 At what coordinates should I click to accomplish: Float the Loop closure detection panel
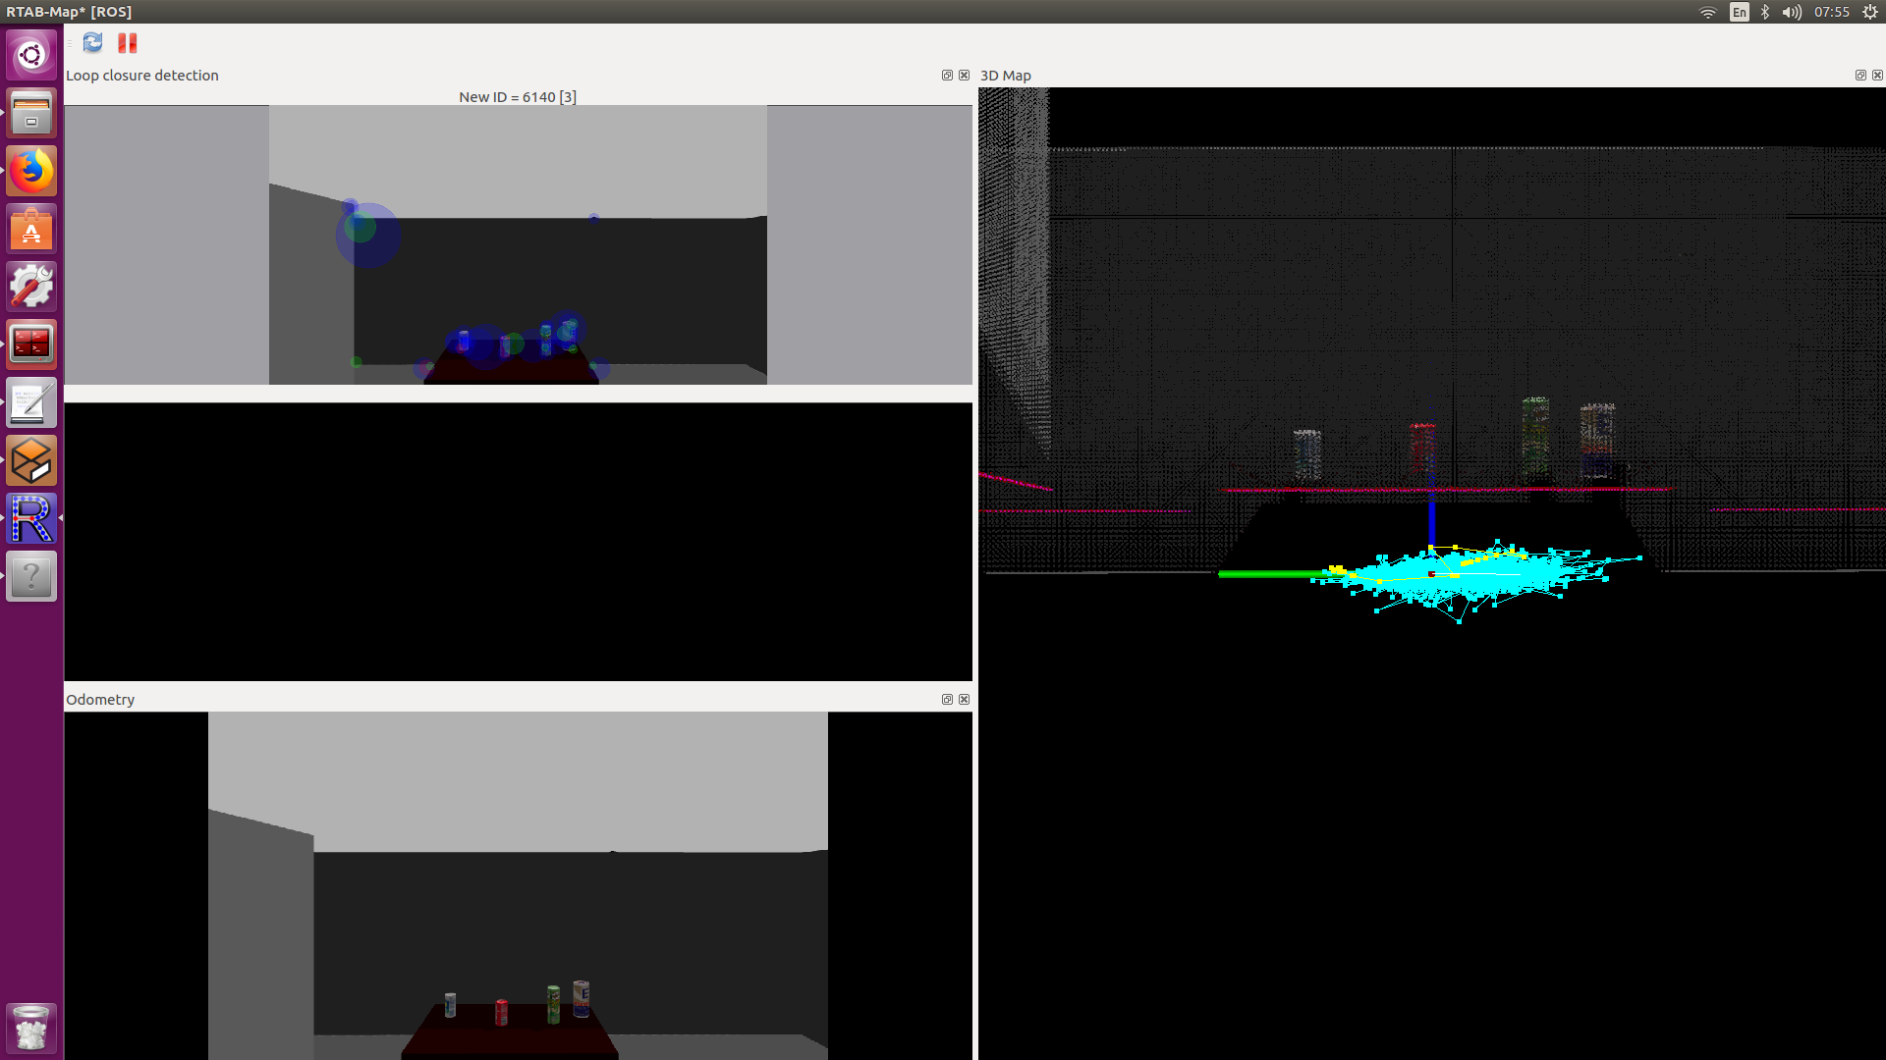click(947, 76)
